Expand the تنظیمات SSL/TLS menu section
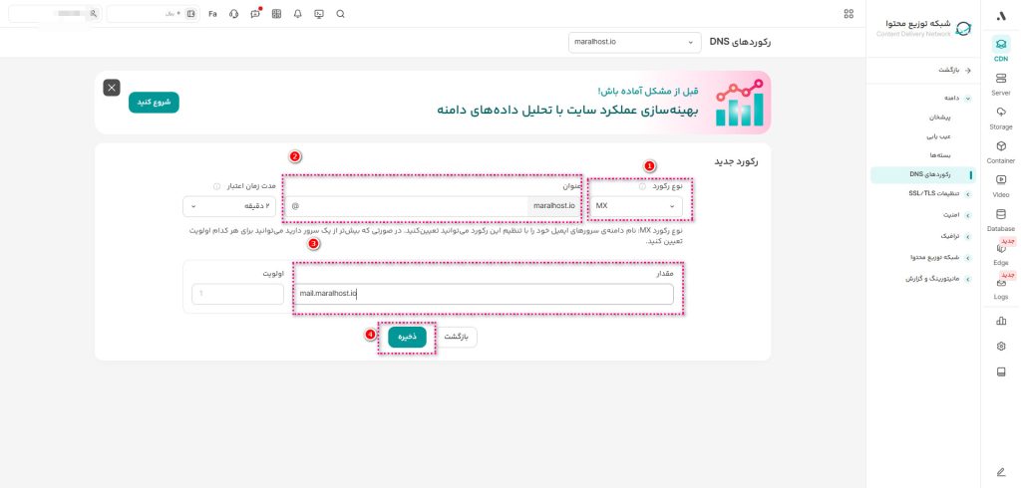The image size is (1021, 488). pyautogui.click(x=938, y=194)
